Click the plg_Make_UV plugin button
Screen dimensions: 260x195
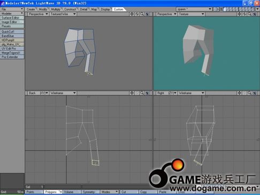tap(12, 44)
